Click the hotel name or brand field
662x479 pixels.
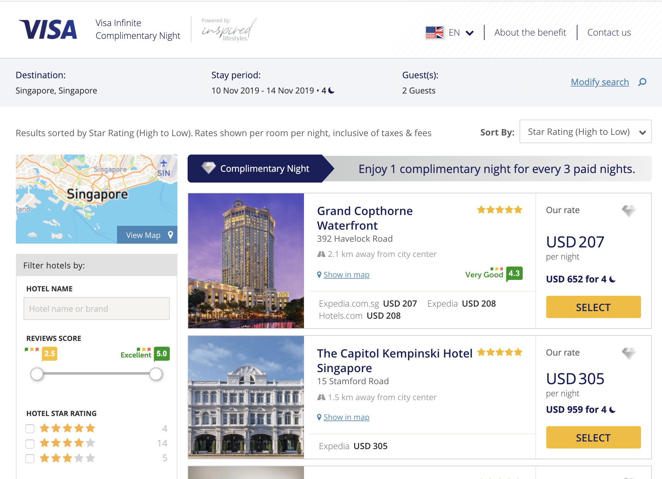(x=96, y=309)
